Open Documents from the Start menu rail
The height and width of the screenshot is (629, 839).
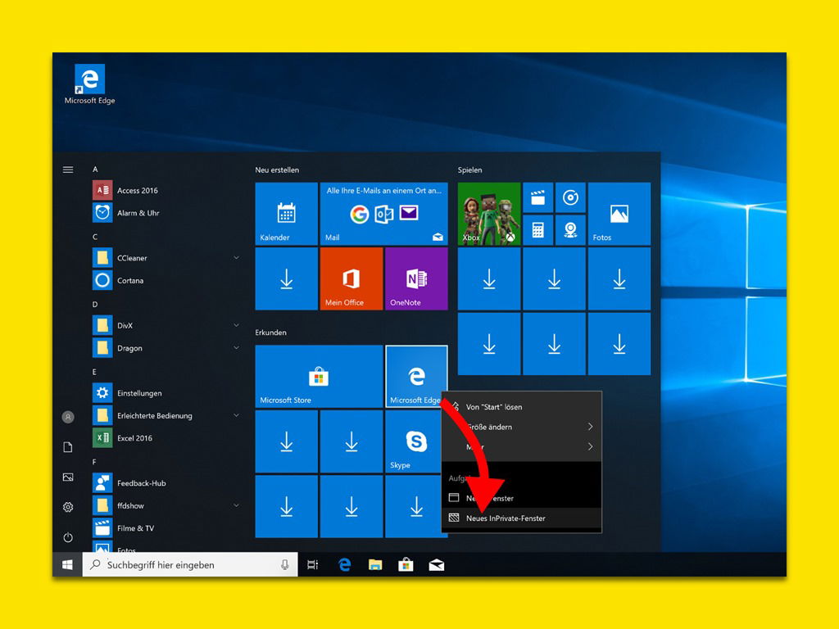point(68,446)
